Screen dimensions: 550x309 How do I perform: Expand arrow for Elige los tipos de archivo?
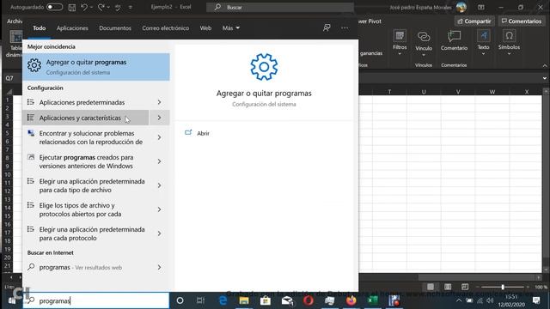point(160,209)
